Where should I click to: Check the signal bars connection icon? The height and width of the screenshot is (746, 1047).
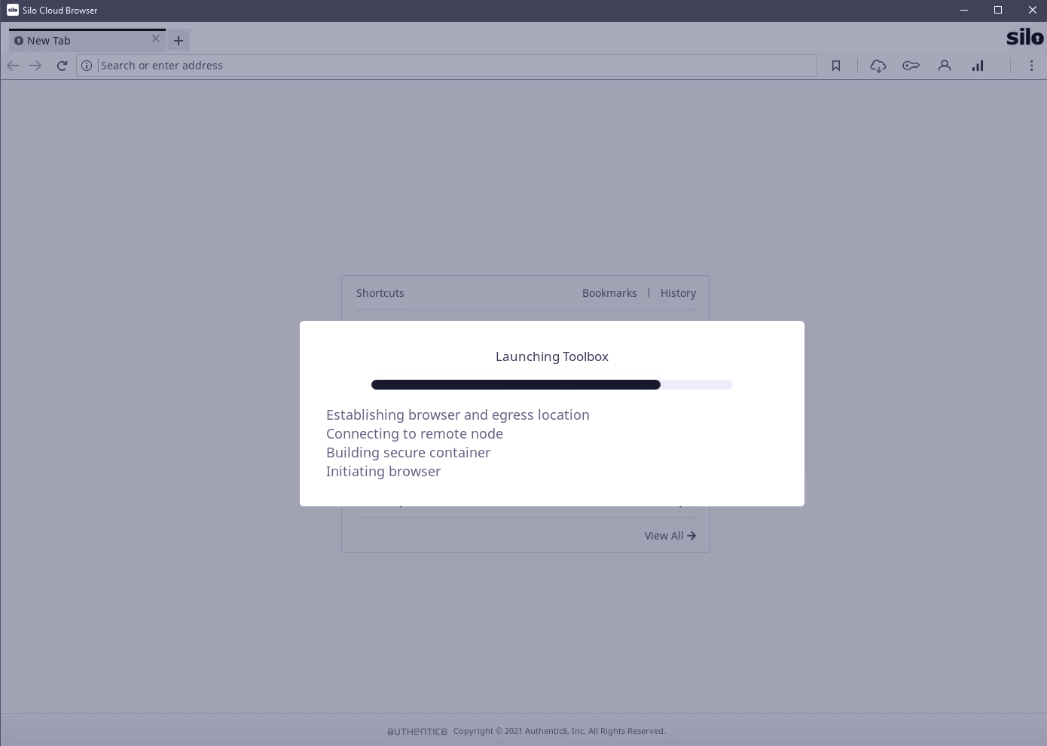click(978, 66)
